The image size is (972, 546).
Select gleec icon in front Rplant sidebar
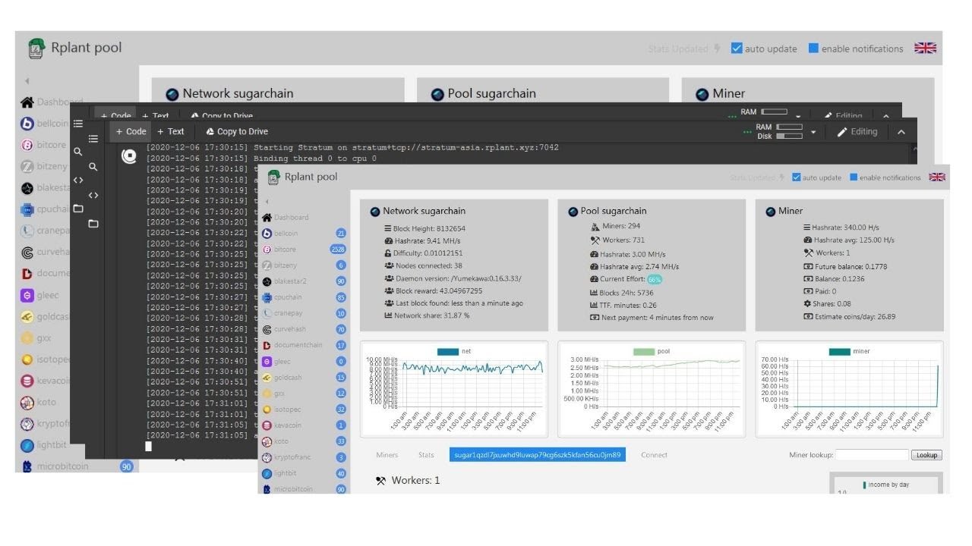click(x=267, y=362)
